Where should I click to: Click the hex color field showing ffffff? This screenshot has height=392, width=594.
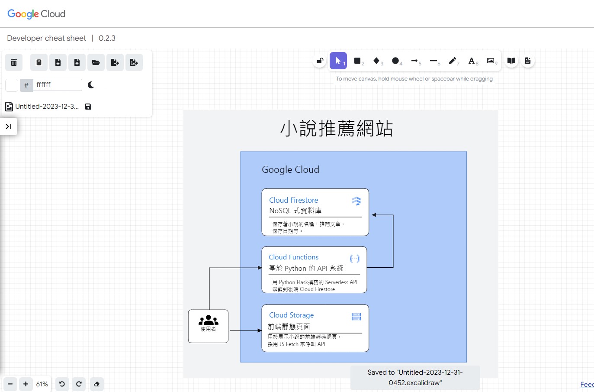click(x=58, y=85)
